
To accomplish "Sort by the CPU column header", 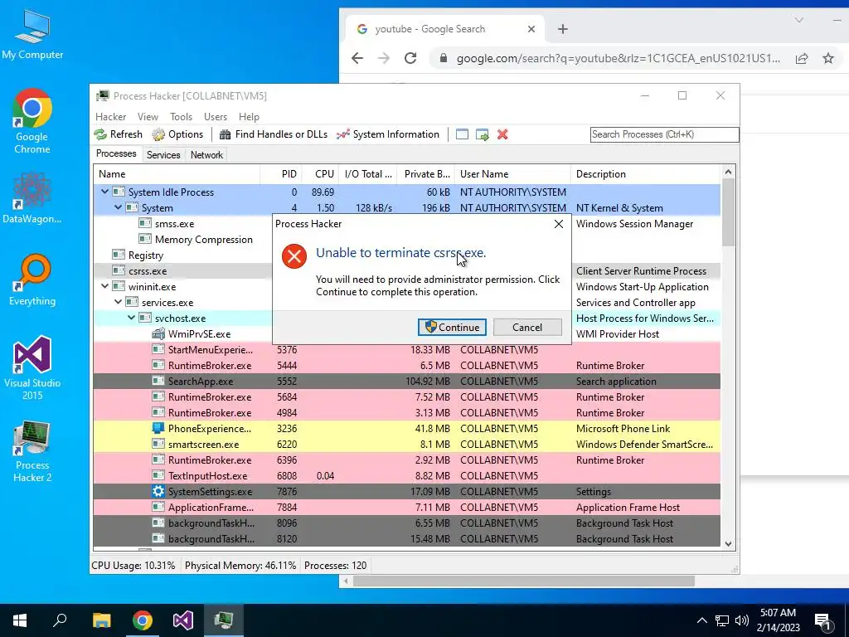I will pyautogui.click(x=320, y=174).
